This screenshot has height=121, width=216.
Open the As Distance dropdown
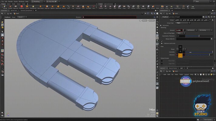coord(191,30)
